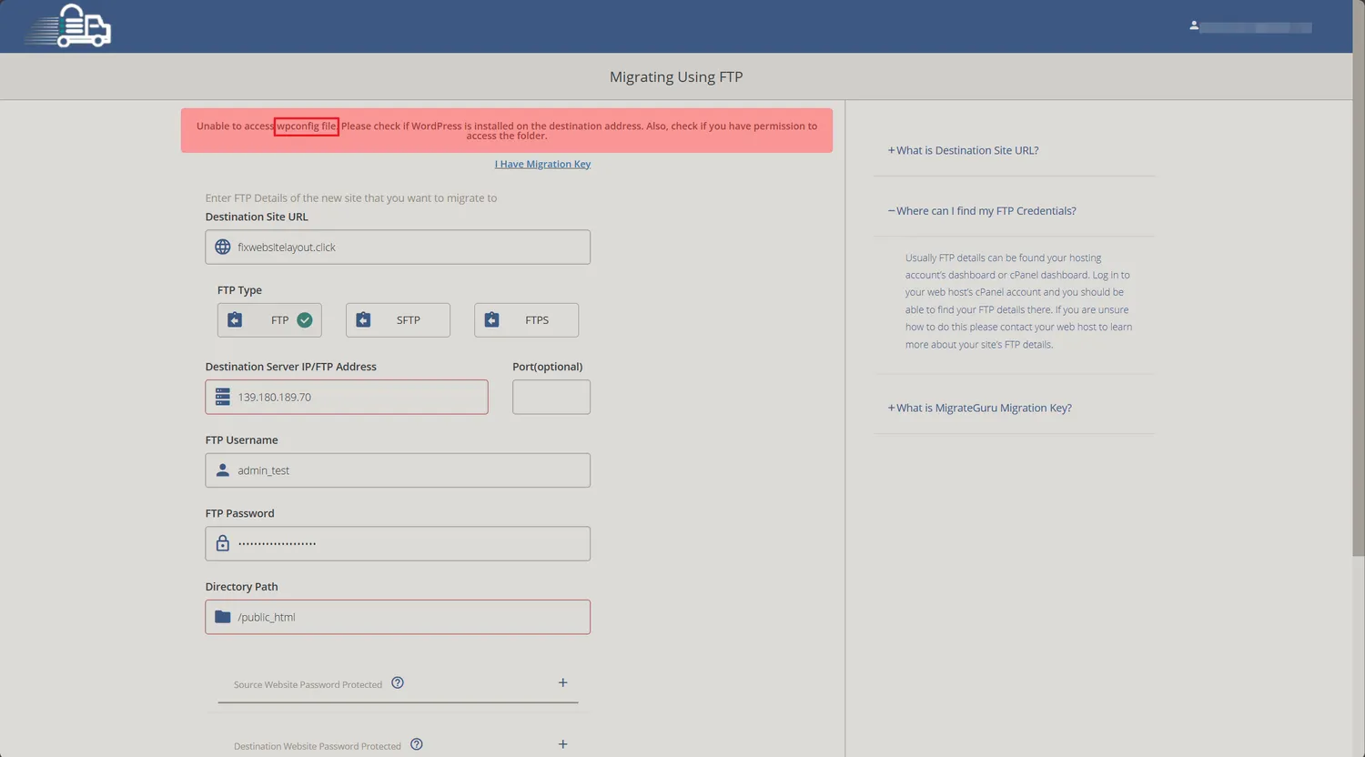This screenshot has height=757, width=1365.
Task: Click lock icon in FTP Password field
Action: 223,544
